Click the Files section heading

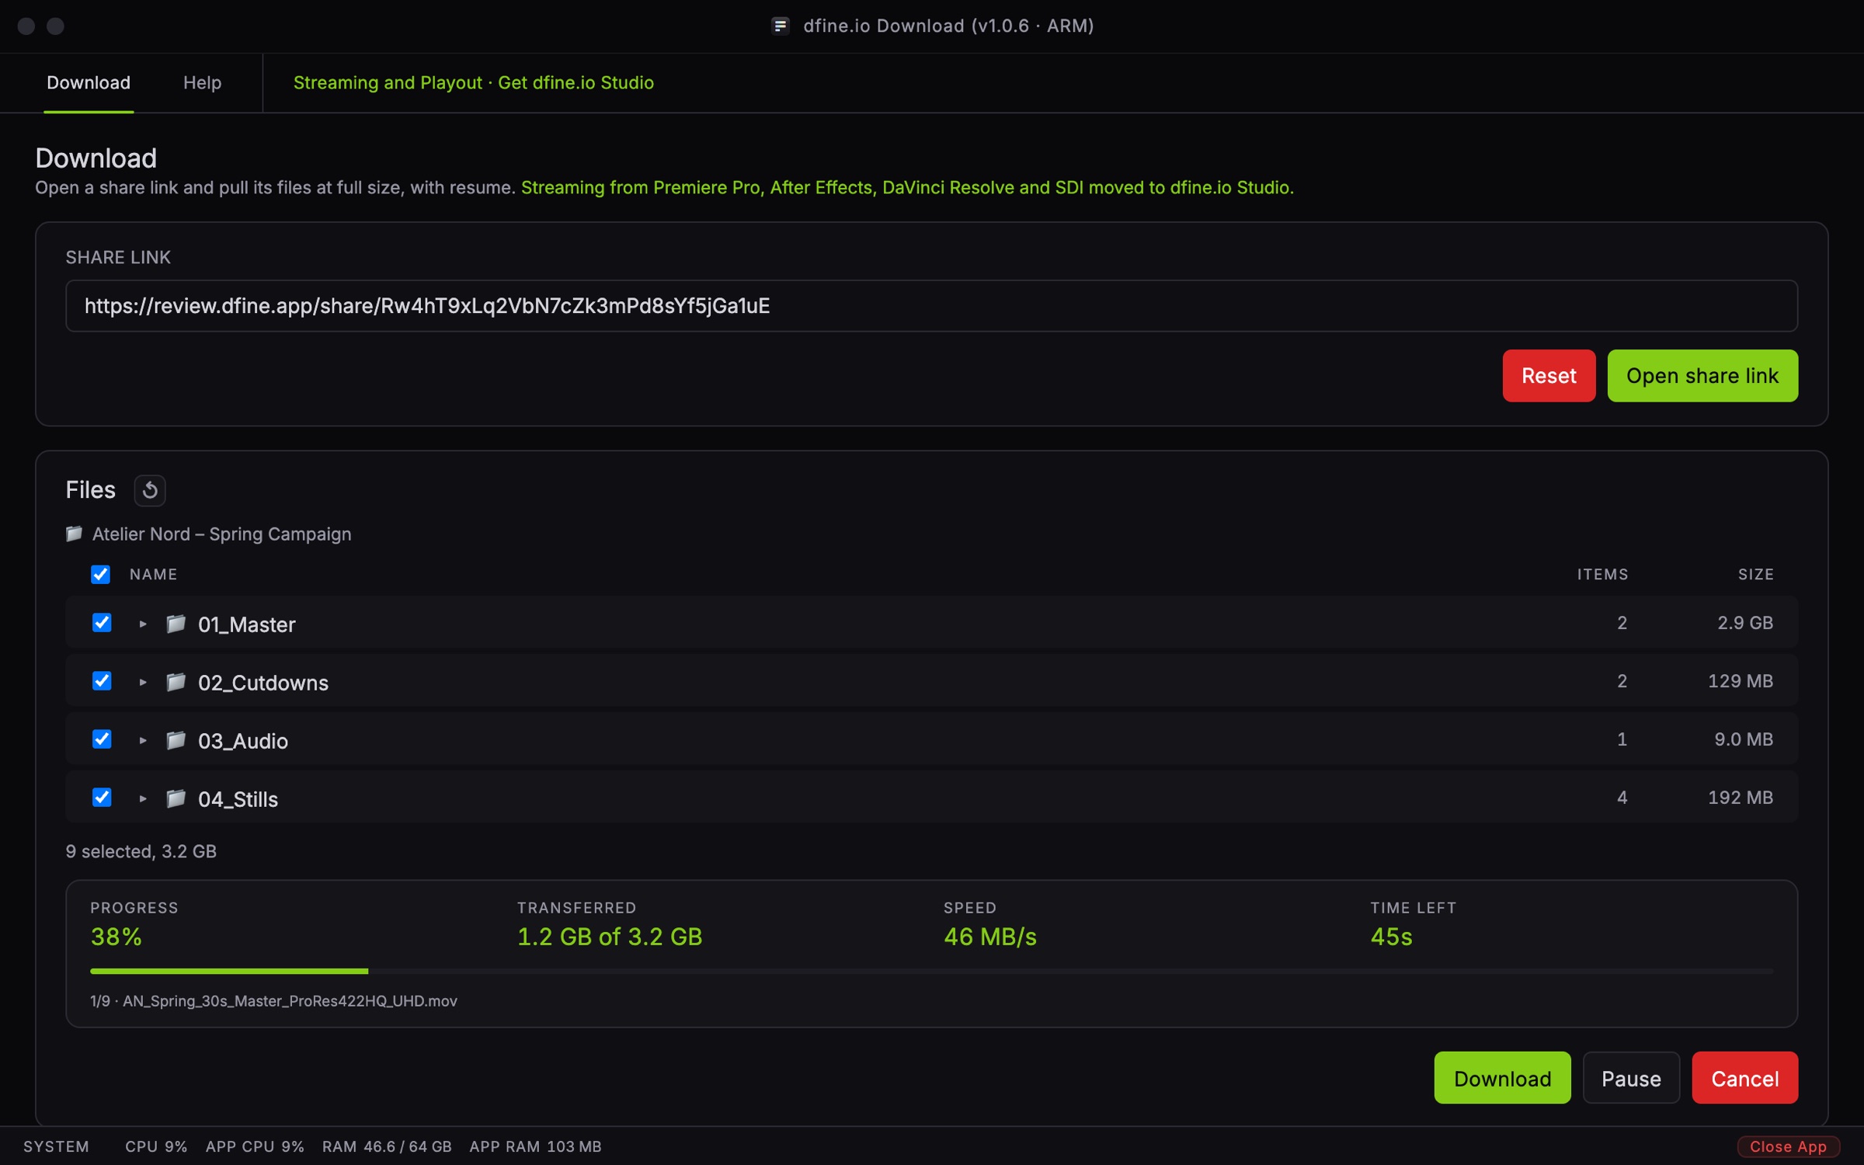tap(90, 490)
